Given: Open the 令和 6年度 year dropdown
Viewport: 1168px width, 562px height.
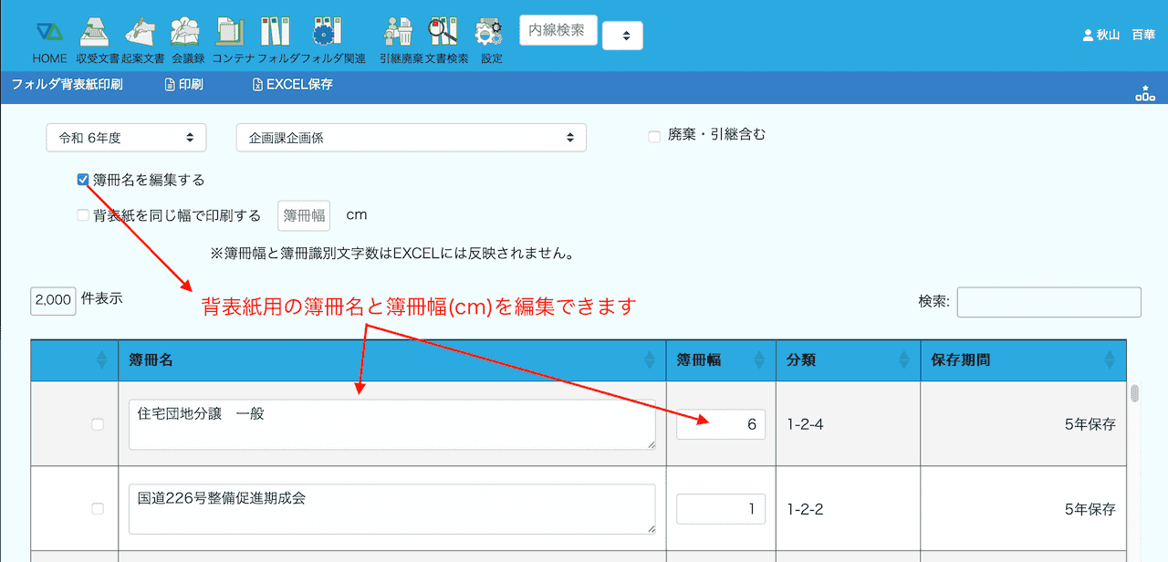Looking at the screenshot, I should [x=126, y=138].
